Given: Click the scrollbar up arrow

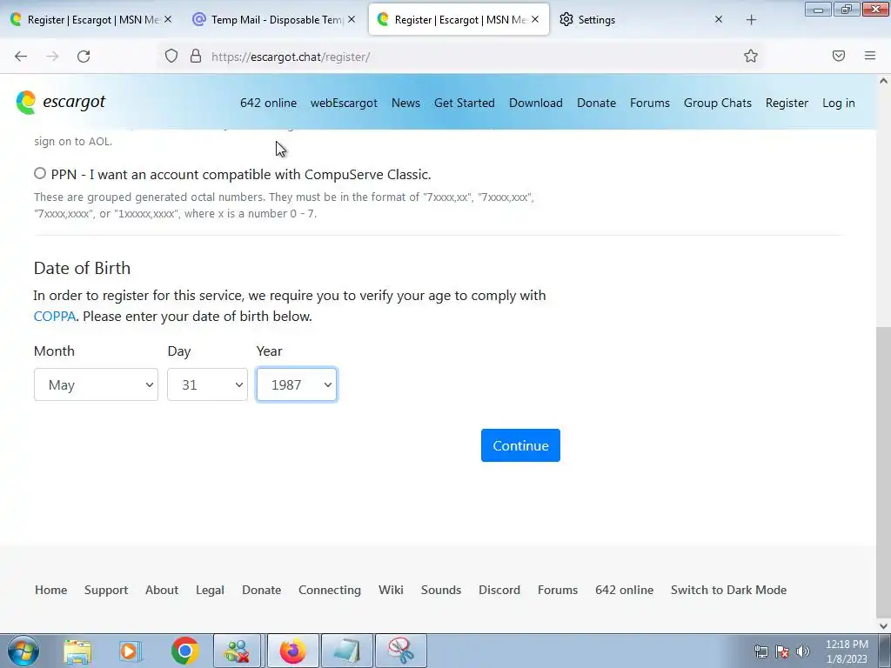Looking at the screenshot, I should [883, 81].
